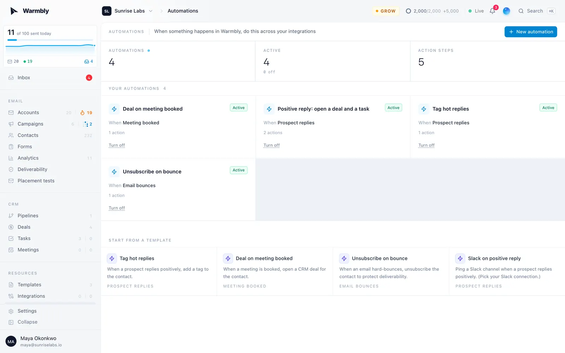Image resolution: width=565 pixels, height=353 pixels.
Task: Click the credits usage ring indicator
Action: click(408, 11)
